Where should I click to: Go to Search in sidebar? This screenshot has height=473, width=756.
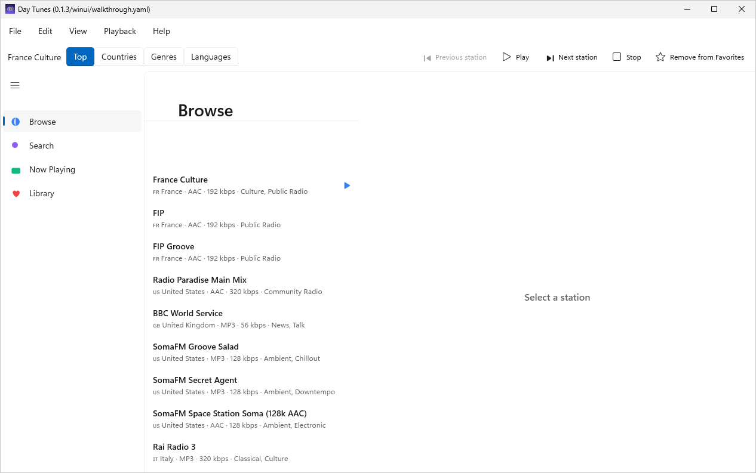[x=72, y=146]
